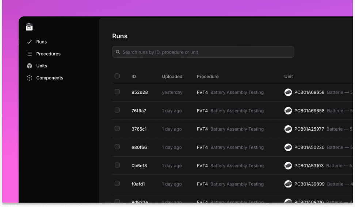Click unit PCB01A69658 in the 76f9a7 row

click(309, 111)
